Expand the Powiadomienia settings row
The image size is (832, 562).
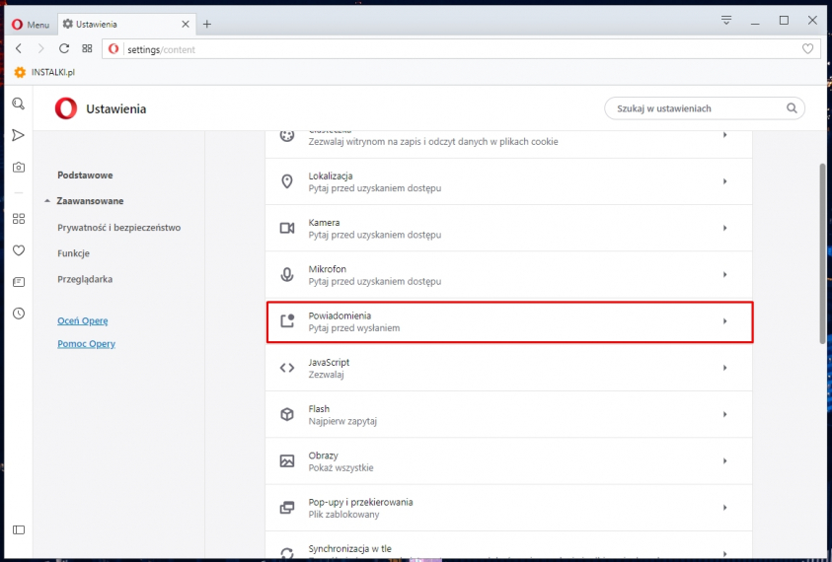click(x=509, y=321)
